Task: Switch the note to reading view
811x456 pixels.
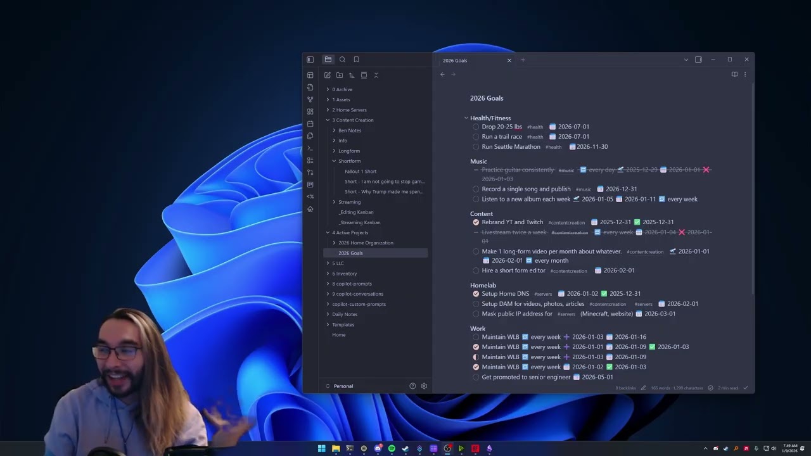Action: (734, 74)
